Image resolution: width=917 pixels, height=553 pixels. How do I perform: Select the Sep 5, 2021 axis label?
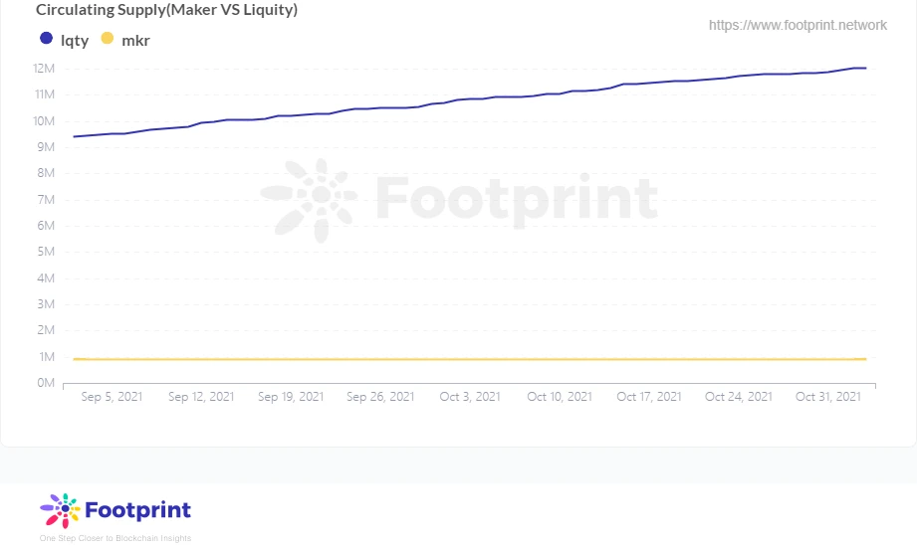pos(112,396)
